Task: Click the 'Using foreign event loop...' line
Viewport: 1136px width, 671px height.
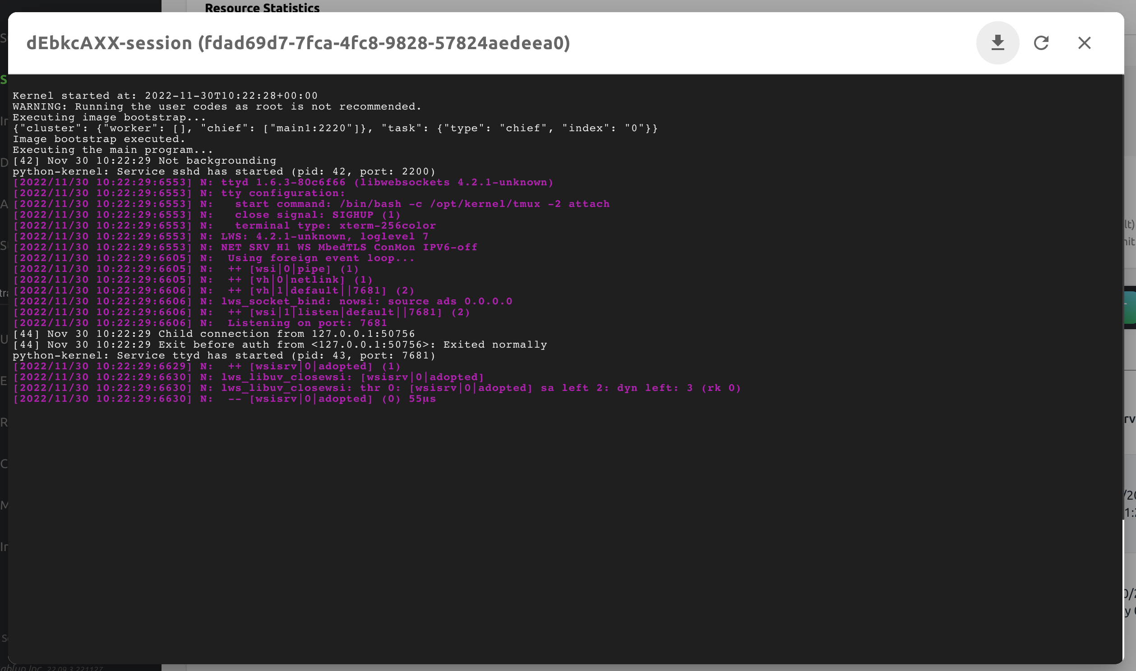Action: (x=213, y=259)
